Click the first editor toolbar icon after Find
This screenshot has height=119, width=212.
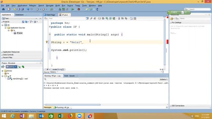87,19
